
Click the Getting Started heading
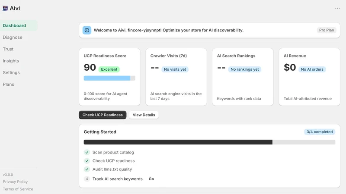100,132
